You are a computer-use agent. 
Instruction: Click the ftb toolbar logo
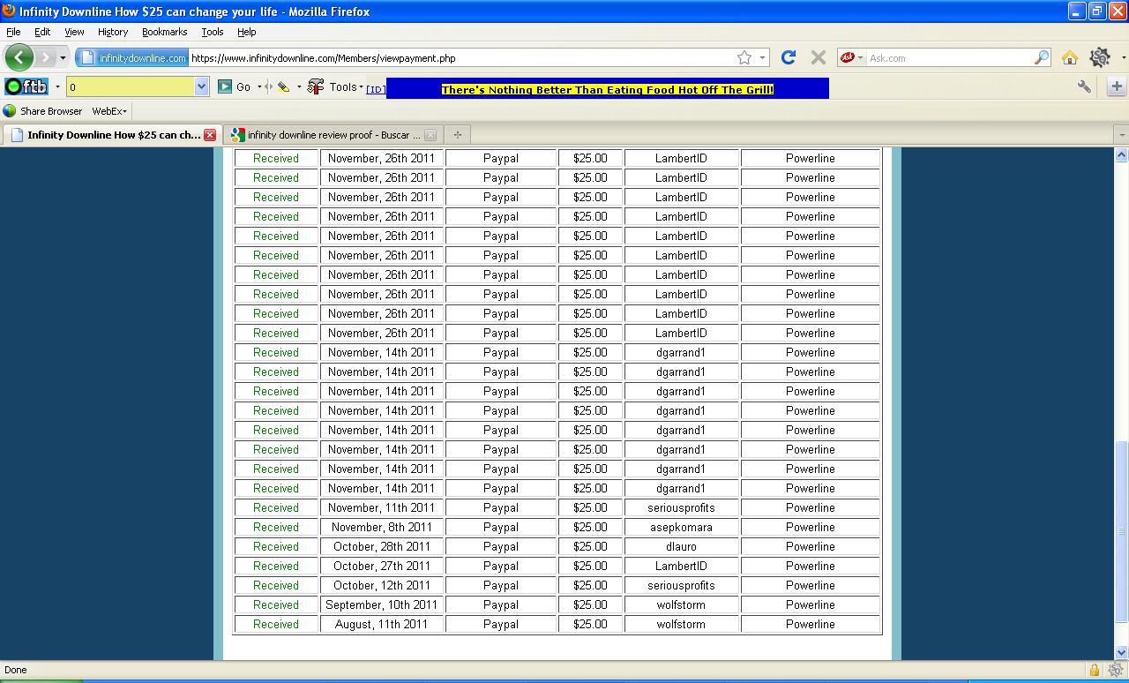coord(26,86)
